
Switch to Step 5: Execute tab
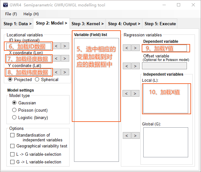click(x=160, y=24)
